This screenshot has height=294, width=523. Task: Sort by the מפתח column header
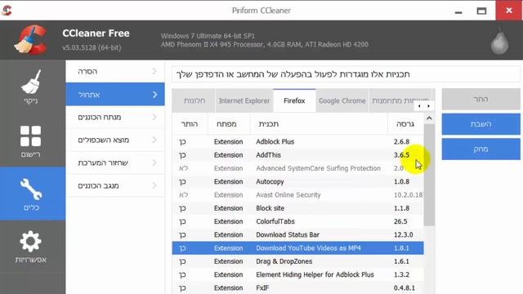tap(229, 124)
